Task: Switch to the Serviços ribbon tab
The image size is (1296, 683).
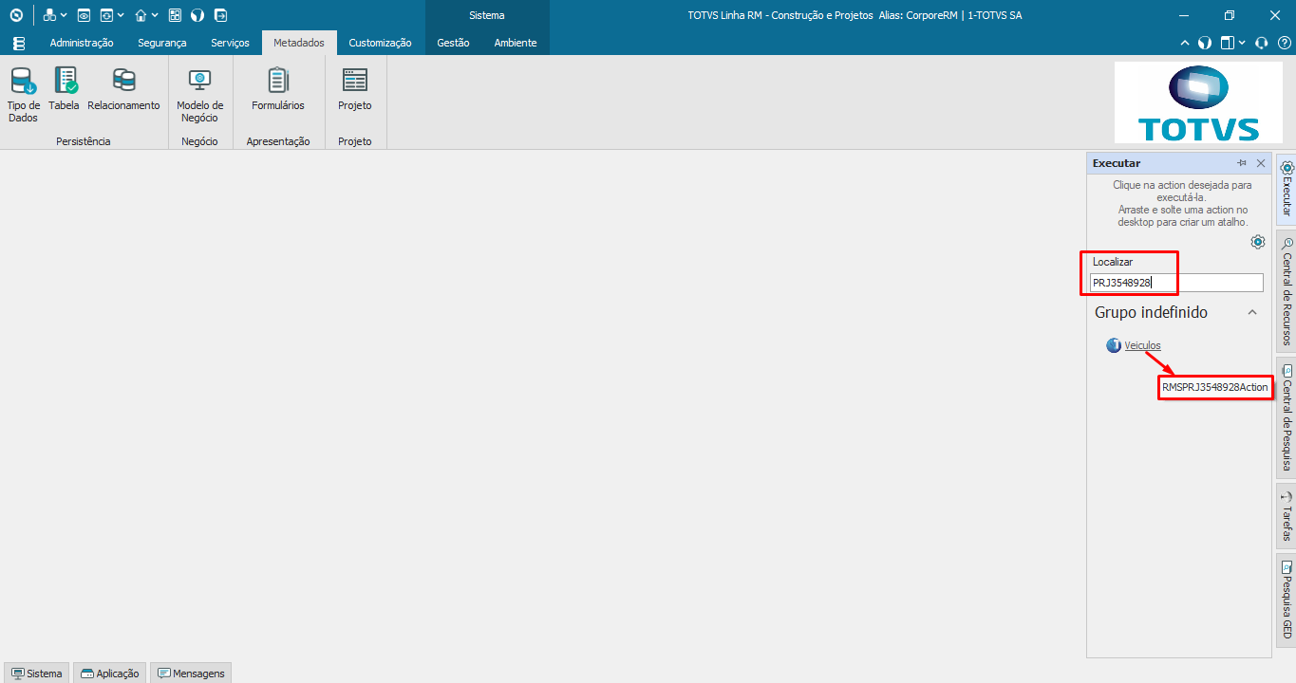Action: (x=230, y=43)
